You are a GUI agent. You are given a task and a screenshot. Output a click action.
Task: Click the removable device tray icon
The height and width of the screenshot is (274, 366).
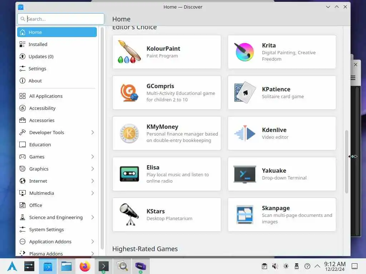(x=296, y=266)
